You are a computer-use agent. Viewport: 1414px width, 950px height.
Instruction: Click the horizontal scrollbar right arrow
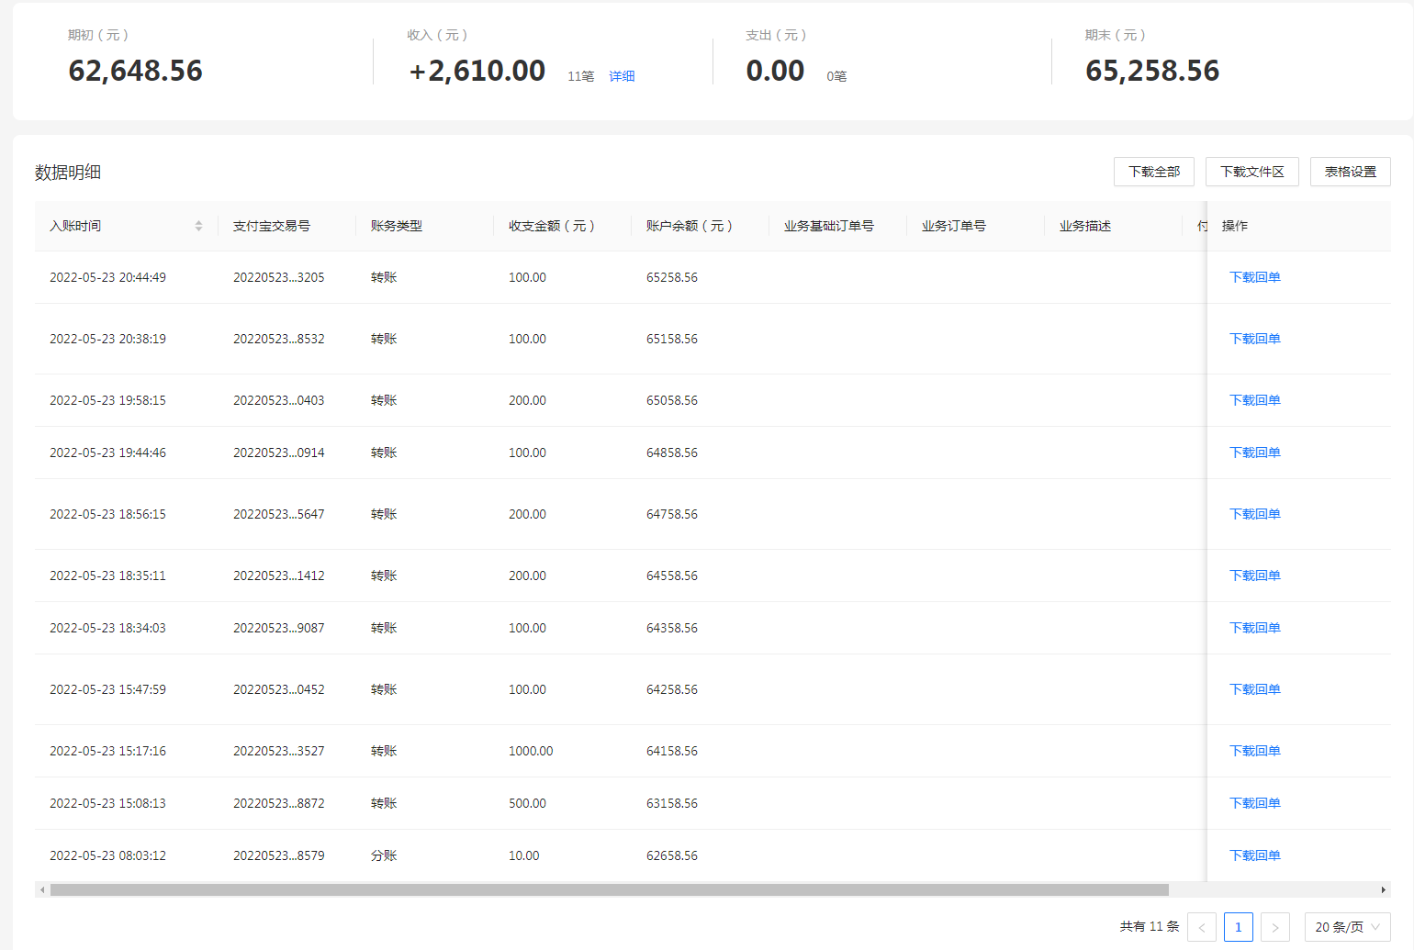1384,889
